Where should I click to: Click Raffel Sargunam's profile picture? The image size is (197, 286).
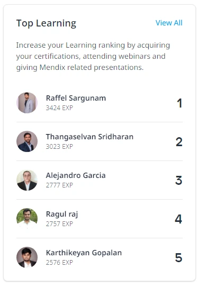click(27, 103)
